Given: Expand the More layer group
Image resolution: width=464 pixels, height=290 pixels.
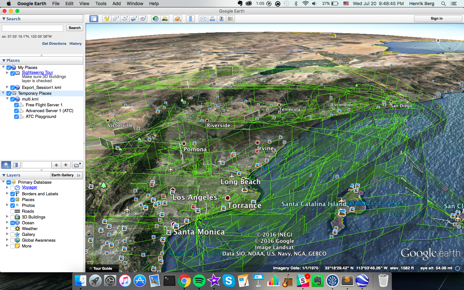Looking at the screenshot, I should [x=7, y=246].
